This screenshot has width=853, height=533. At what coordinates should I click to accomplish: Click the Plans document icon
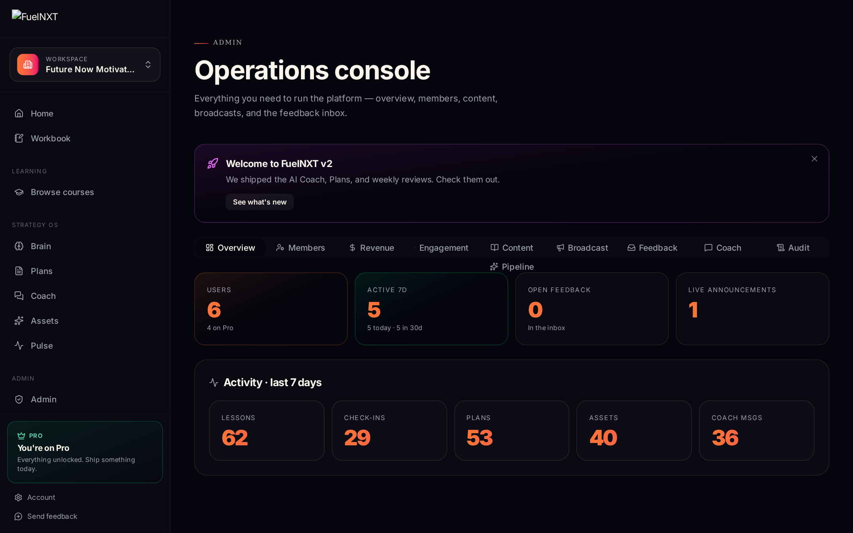(19, 271)
